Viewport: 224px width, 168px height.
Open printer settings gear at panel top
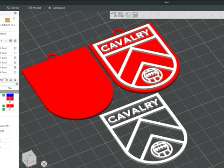coord(15,13)
